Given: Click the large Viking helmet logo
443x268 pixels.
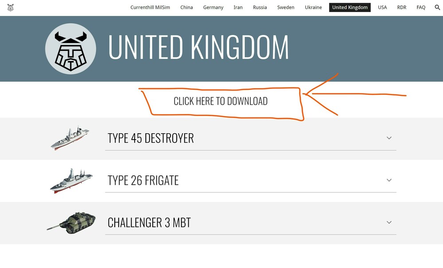Looking at the screenshot, I should pyautogui.click(x=70, y=49).
